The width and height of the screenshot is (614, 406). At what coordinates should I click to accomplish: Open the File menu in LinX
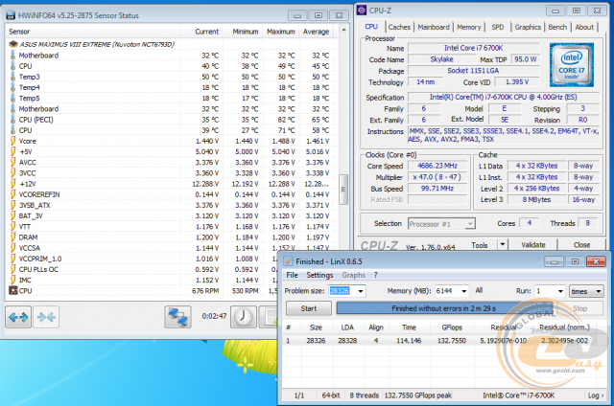click(x=292, y=275)
